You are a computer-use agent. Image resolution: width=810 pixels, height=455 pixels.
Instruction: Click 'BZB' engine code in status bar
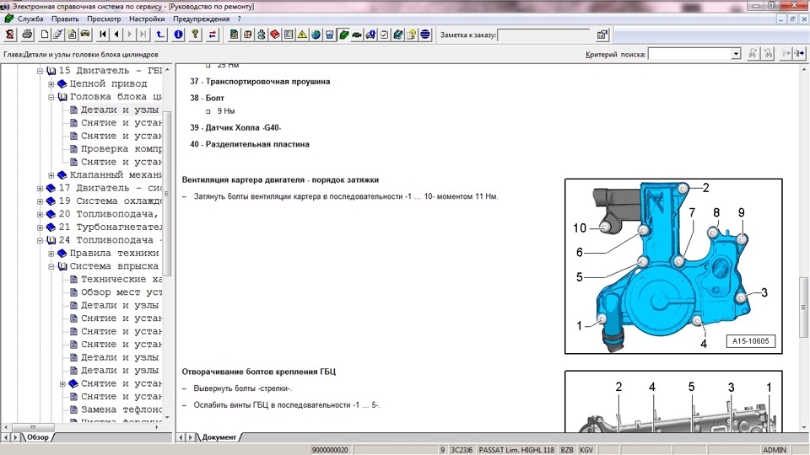click(x=567, y=450)
